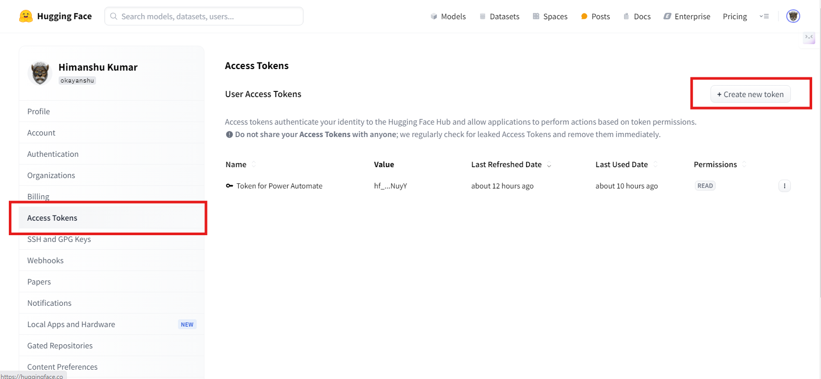Open the three-dot menu for the token row
This screenshot has width=821, height=379.
click(784, 186)
